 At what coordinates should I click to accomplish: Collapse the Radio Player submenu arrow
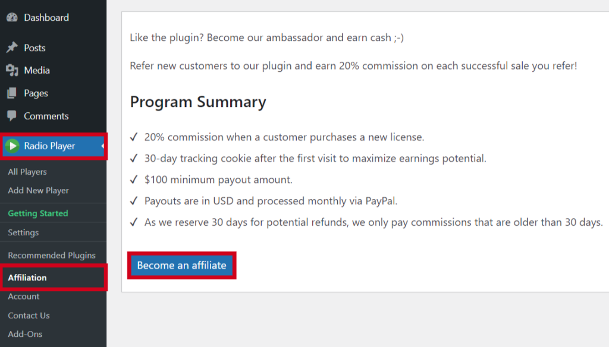pos(101,146)
